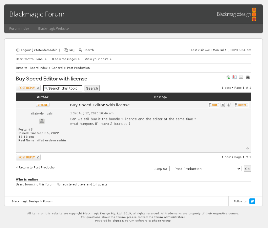Click Posts: 45 count text
Viewport: 268px width, 228px height.
(x=25, y=130)
